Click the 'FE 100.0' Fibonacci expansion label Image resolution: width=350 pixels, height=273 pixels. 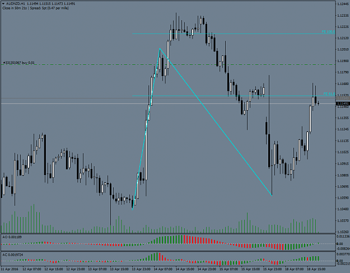click(328, 32)
